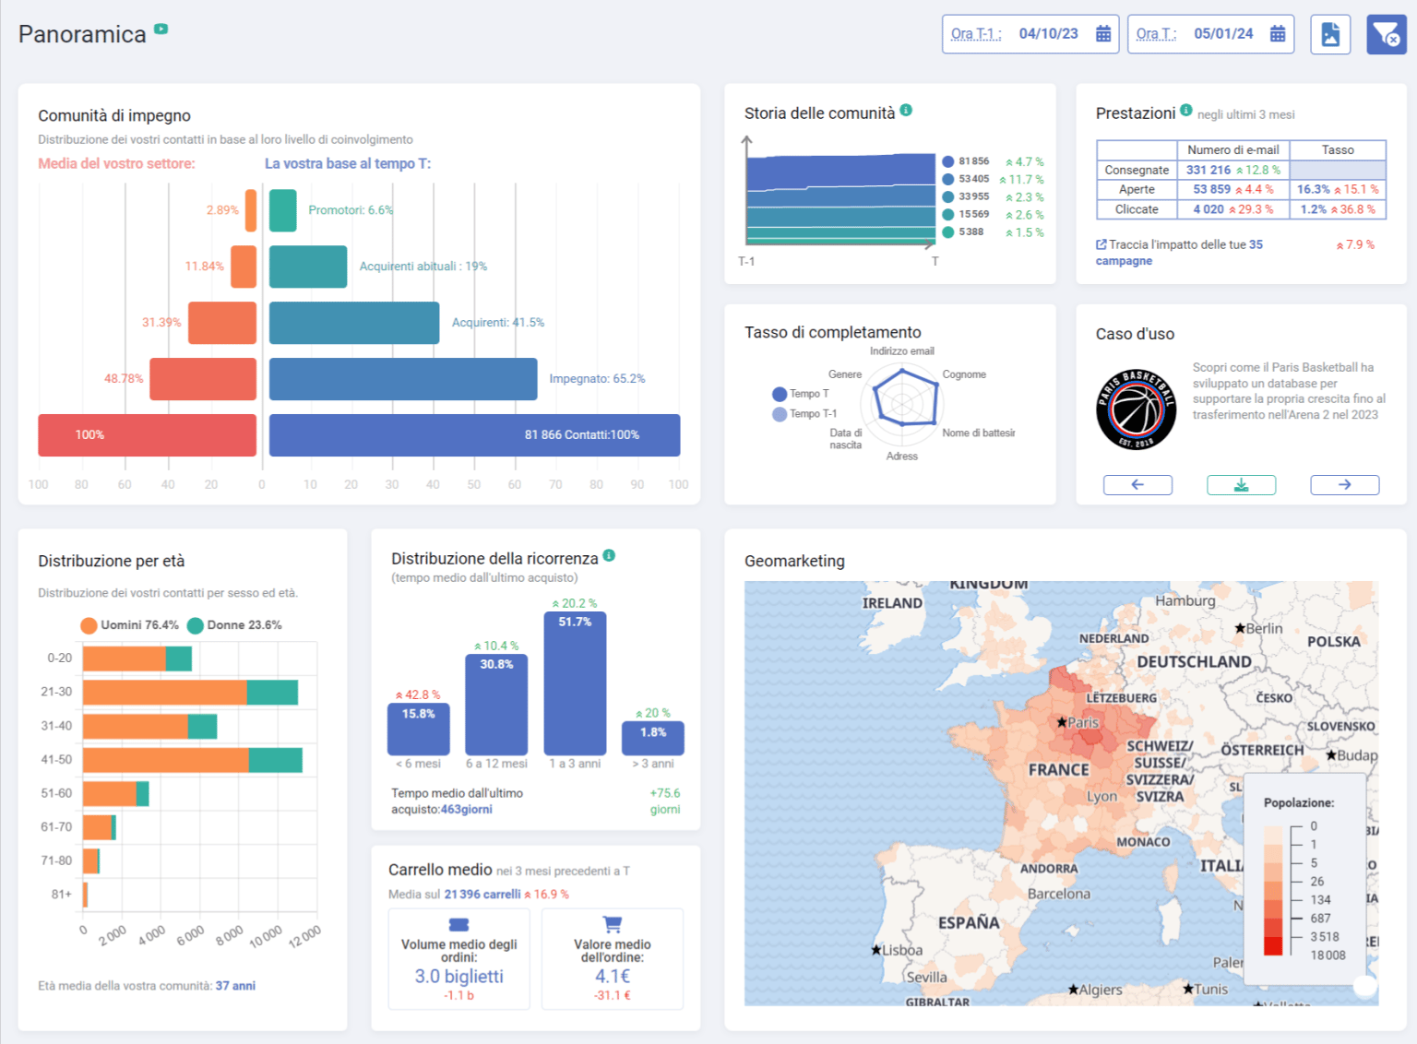
Task: Toggle Donne 23.6% series in age chart
Action: point(196,625)
